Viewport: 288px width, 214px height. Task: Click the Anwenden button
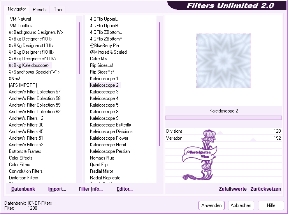tap(211, 205)
